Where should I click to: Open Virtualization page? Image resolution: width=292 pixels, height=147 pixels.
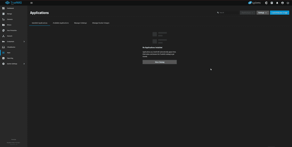11,47
